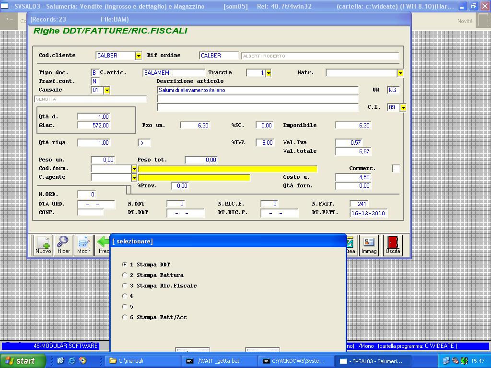Open the C.agente dropdown arrow

point(134,177)
